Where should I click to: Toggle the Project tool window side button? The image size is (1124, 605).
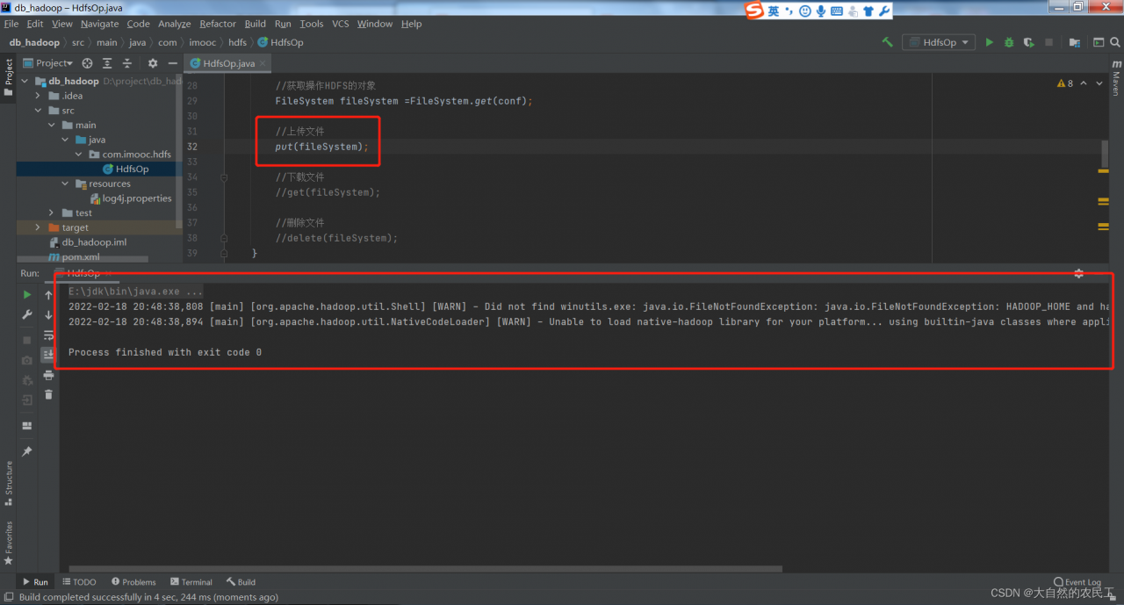pyautogui.click(x=9, y=77)
